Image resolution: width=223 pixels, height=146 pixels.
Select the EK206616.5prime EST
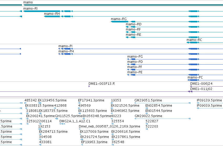tap(126, 132)
